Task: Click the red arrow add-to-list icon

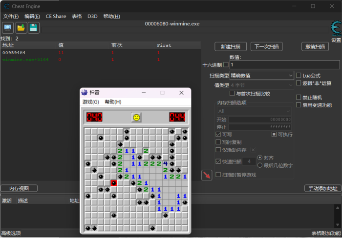Action: [x=207, y=175]
